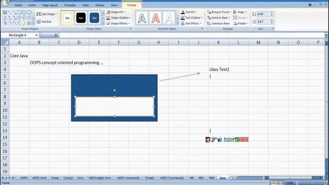
Task: Select cell containing class Test2
Action: [x=218, y=69]
